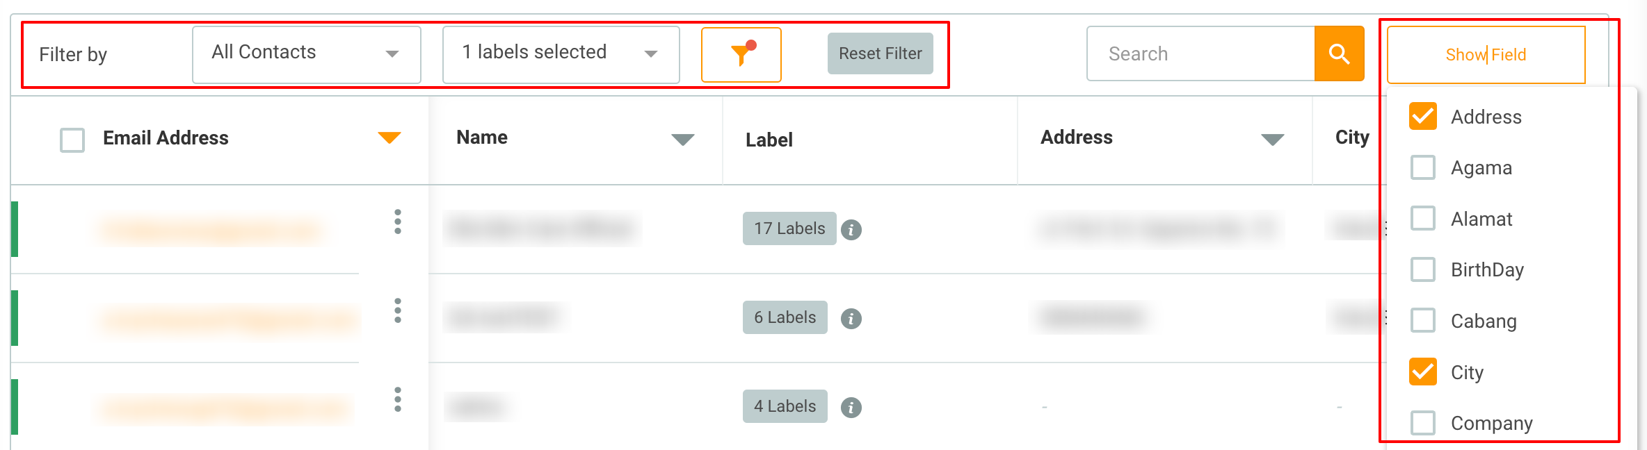Click info icon beside 4 Labels
Screen dimensions: 1647x450
851,408
